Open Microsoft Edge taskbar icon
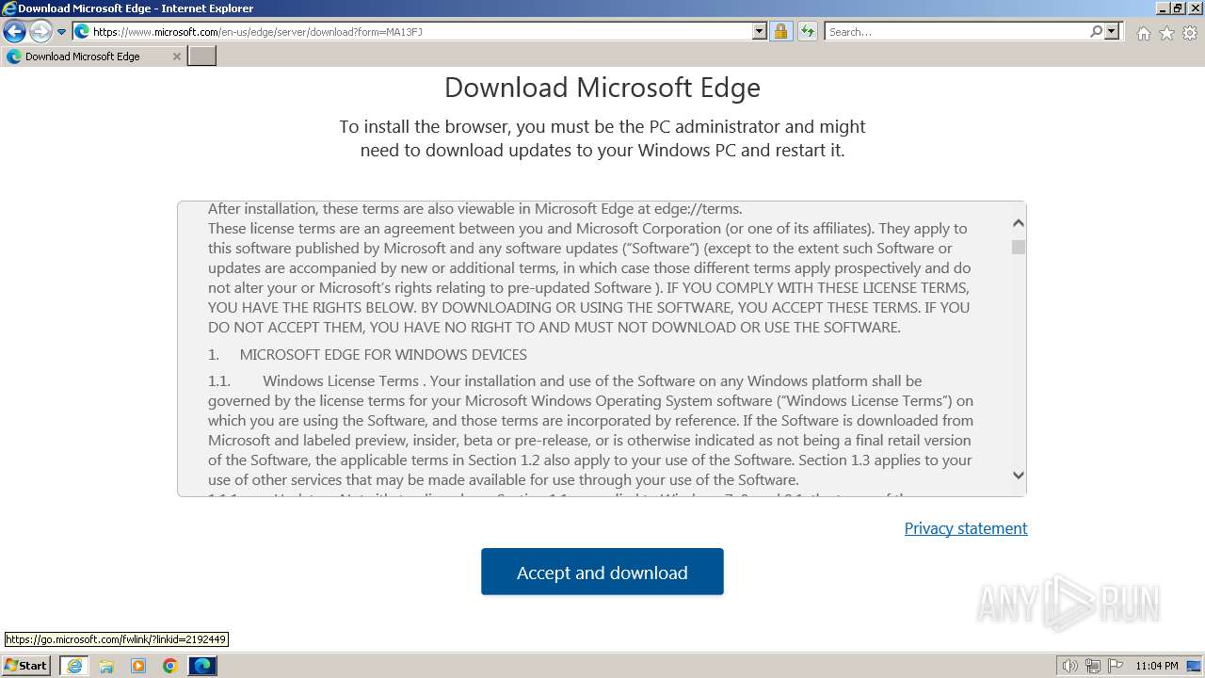The height and width of the screenshot is (678, 1205). pos(202,666)
